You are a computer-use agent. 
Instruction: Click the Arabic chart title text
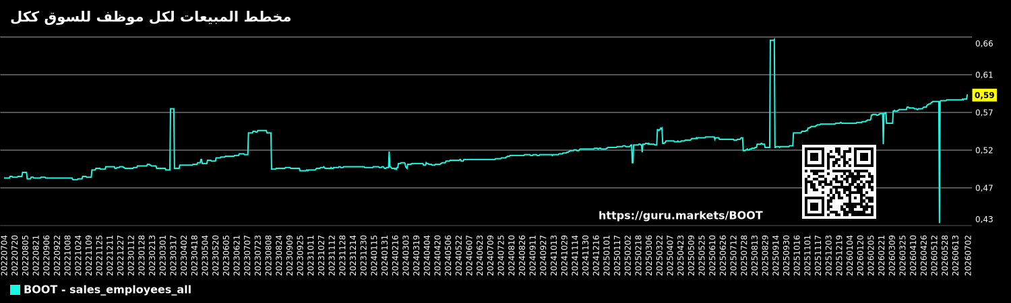pyautogui.click(x=151, y=17)
